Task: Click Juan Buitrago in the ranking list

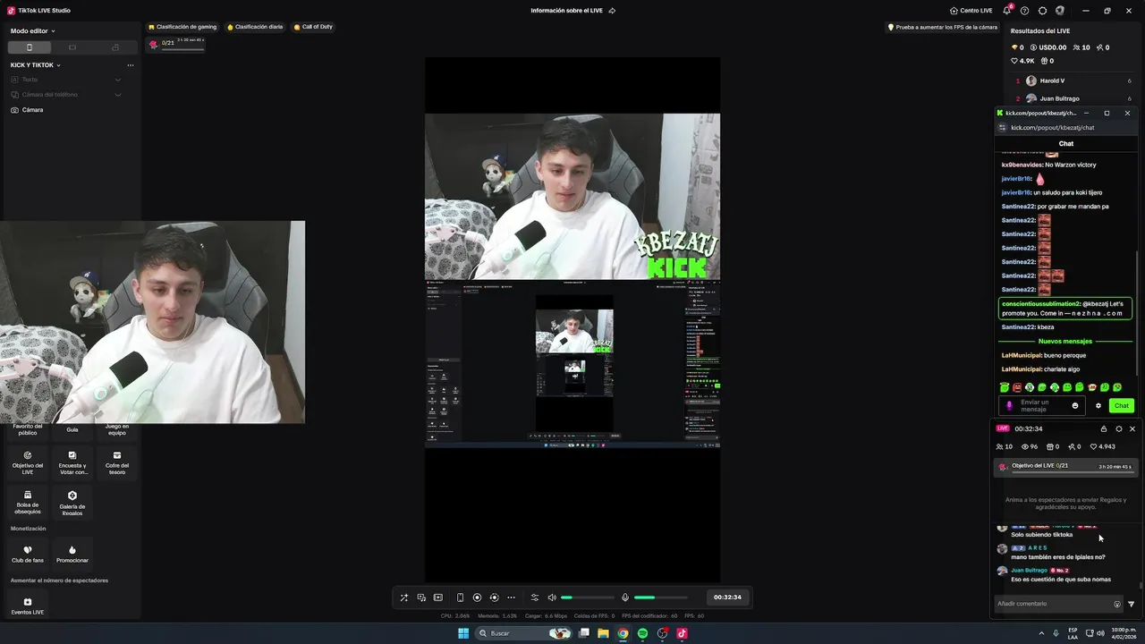Action: tap(1059, 98)
